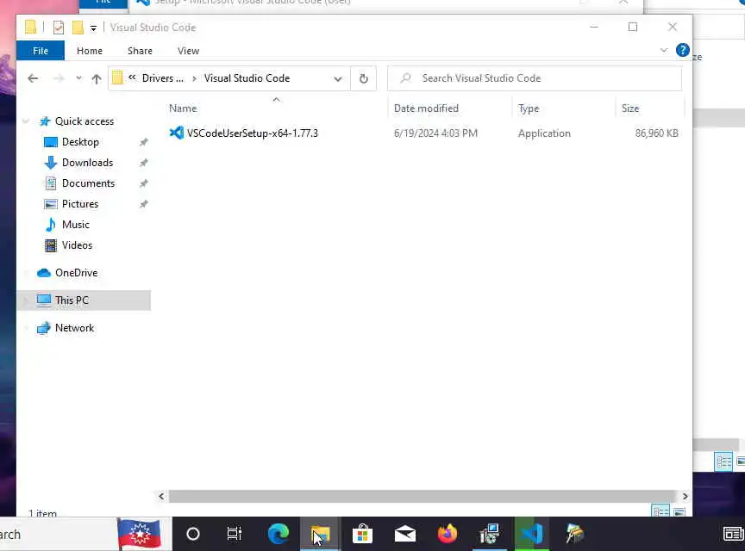Expand the ribbon with the chevron
Image resolution: width=745 pixels, height=551 pixels.
pos(664,50)
